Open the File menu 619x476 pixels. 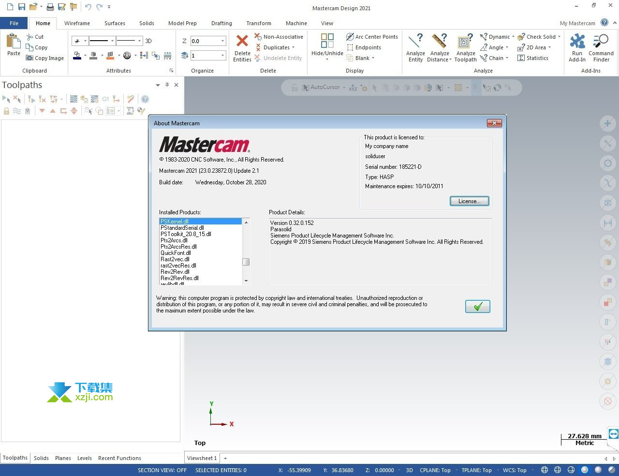(x=14, y=23)
